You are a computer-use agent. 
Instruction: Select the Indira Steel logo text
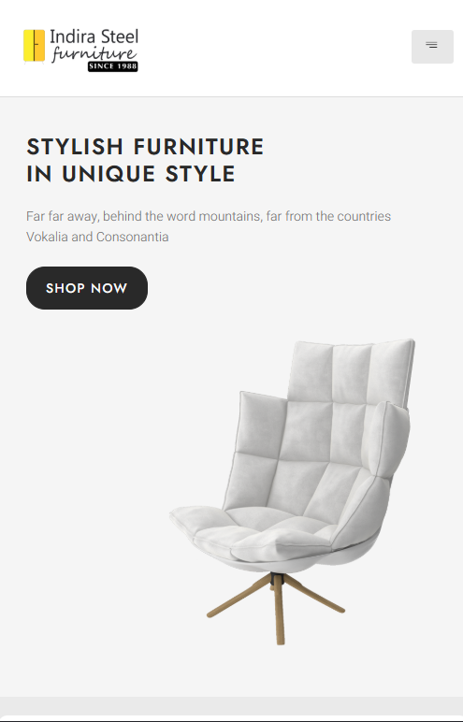tap(94, 36)
